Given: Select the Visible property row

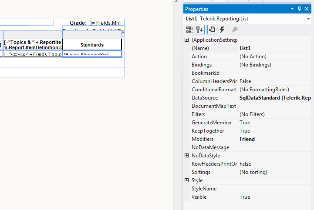Looking at the screenshot, I should tap(213, 197).
